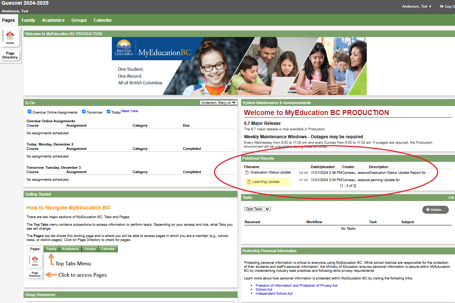Switch to the Family tab
The width and height of the screenshot is (455, 303).
coord(28,20)
